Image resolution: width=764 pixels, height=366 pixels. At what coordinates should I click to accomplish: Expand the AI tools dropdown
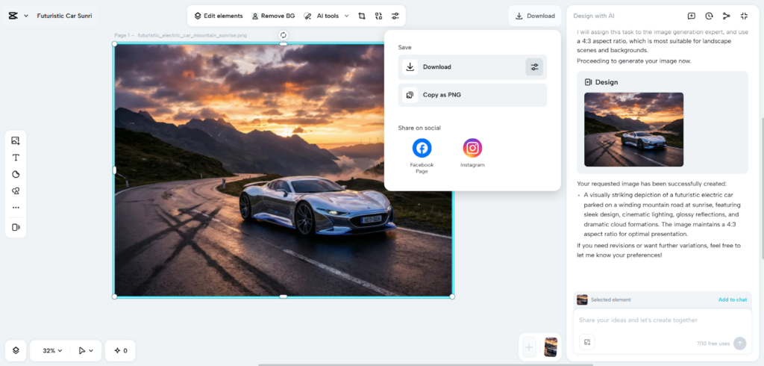[x=326, y=16]
